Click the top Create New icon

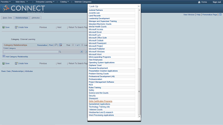(16, 27)
